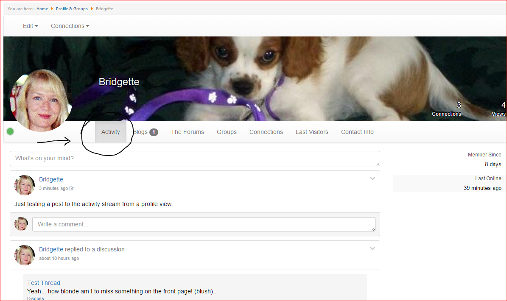Click the edit pencil icon beside '3 minutes ago'

click(71, 189)
